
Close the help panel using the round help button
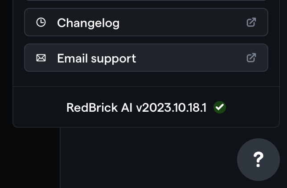pos(258,160)
